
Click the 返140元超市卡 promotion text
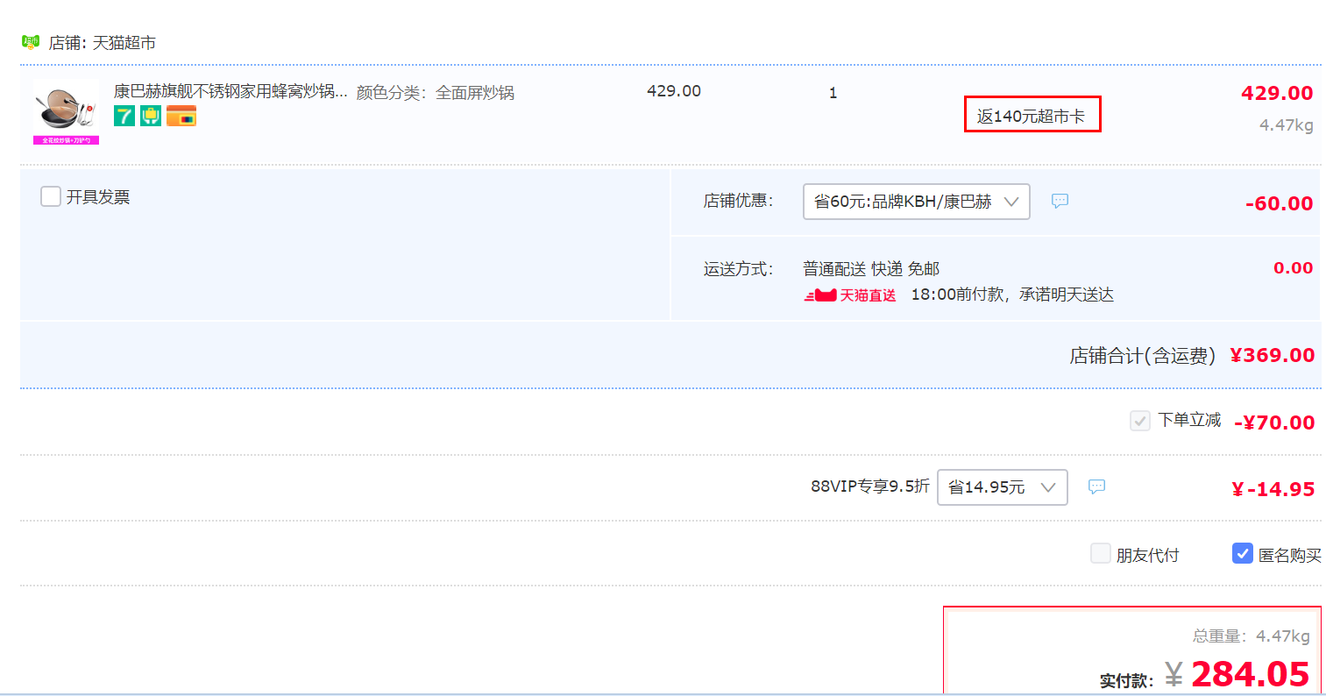pyautogui.click(x=1032, y=117)
